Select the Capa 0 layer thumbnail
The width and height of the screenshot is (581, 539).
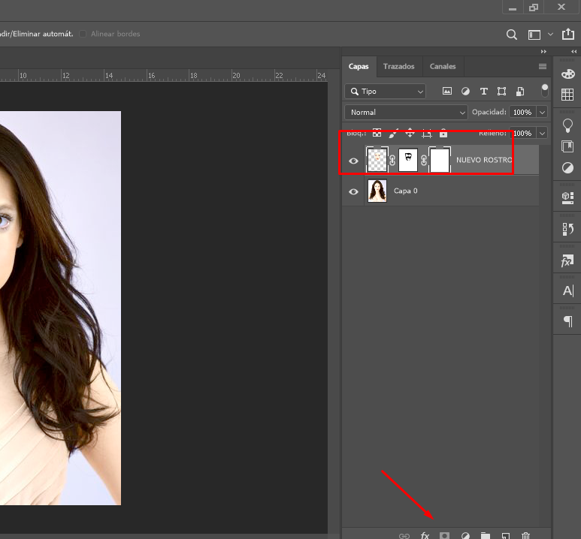[377, 191]
